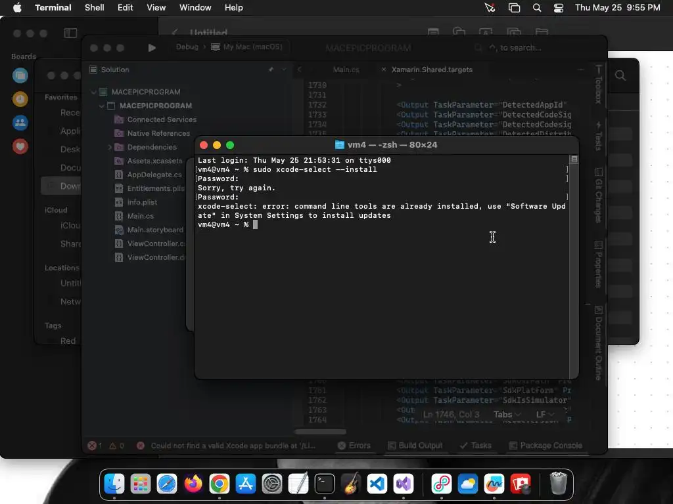Click the Stage Manager icon in menu bar
This screenshot has height=504, width=673.
[514, 8]
